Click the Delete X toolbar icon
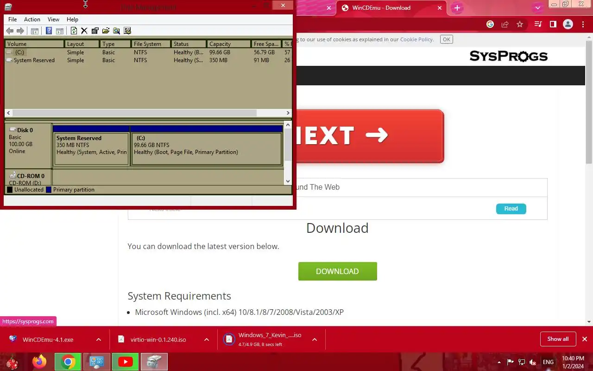Image resolution: width=593 pixels, height=371 pixels. click(x=84, y=31)
